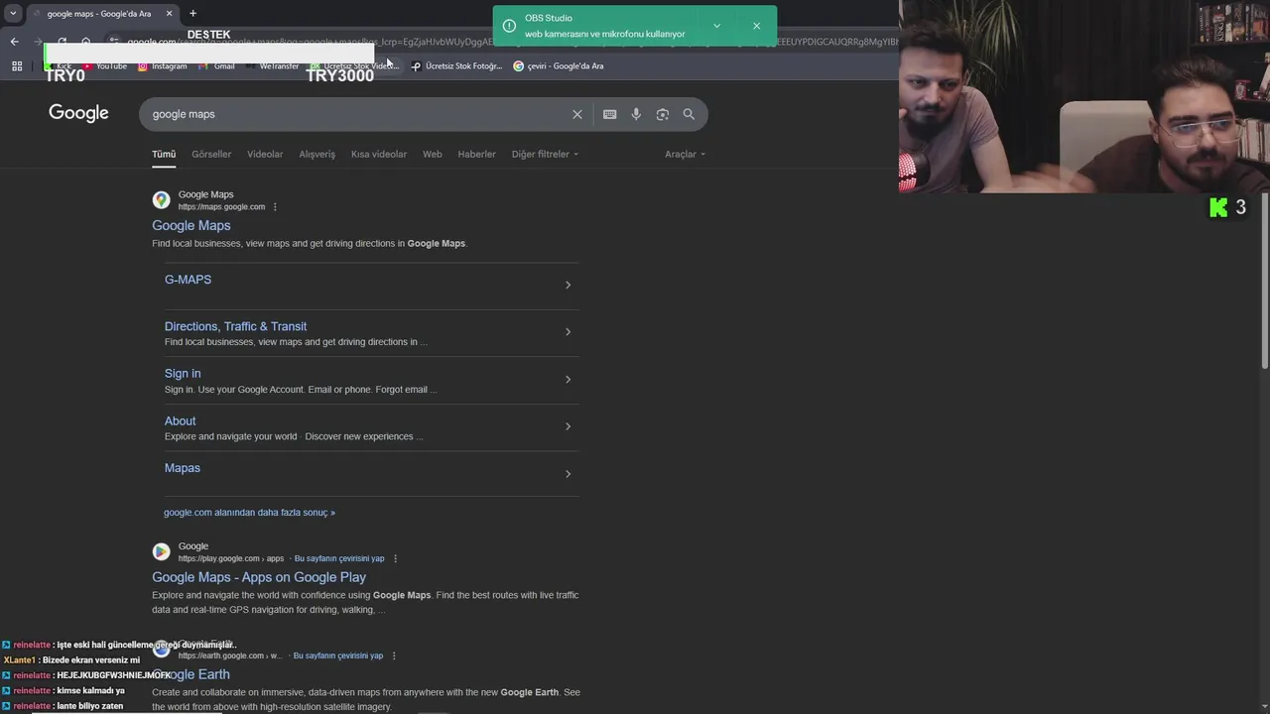1270x714 pixels.
Task: Switch to the Web tab
Action: coord(433,154)
